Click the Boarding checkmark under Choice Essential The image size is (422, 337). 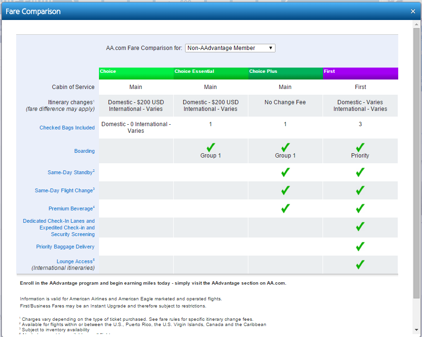[x=211, y=147]
